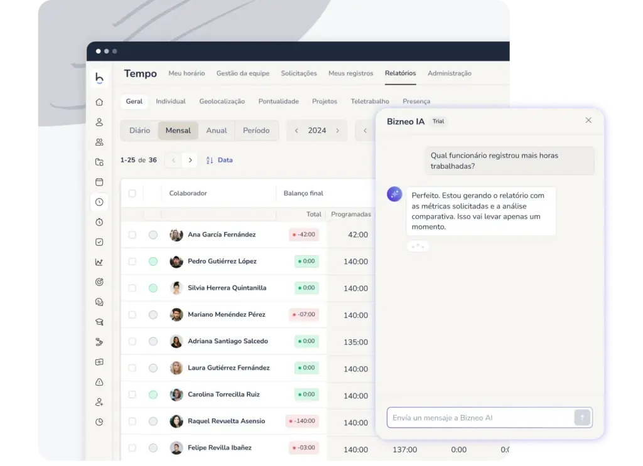Open the checkmark tasks sidebar icon
This screenshot has height=466, width=643.
[x=99, y=242]
